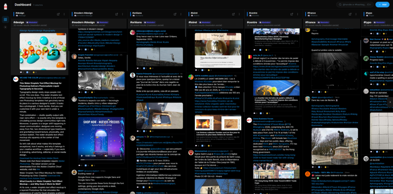Screen dimensions: 393x194
Task: Open #centre column external link icon
Action: 292,14
